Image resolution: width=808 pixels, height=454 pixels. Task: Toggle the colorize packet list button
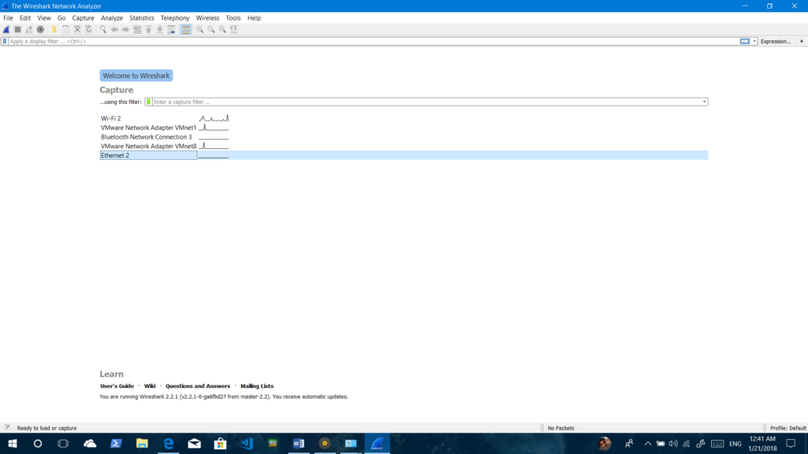point(185,29)
